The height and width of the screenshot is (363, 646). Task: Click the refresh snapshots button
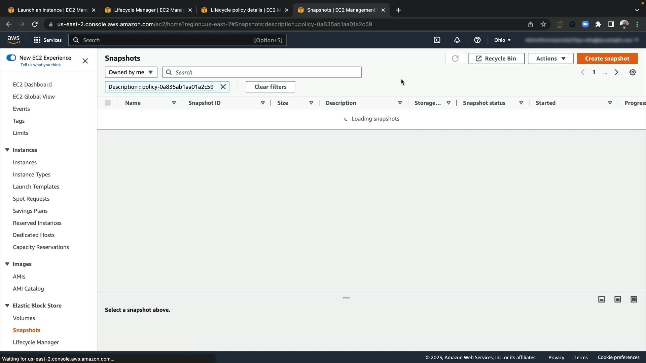455,58
